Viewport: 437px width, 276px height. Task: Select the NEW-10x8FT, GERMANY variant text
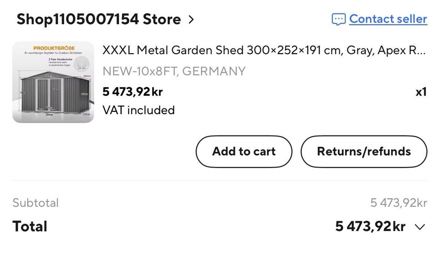click(x=174, y=71)
